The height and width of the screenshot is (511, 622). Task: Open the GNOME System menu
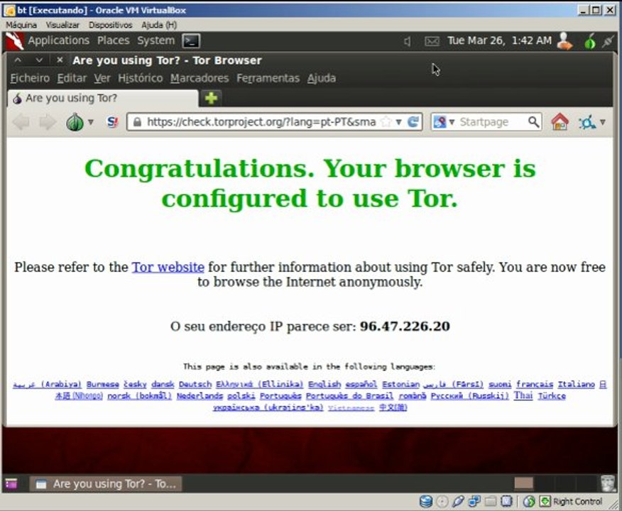tap(156, 40)
